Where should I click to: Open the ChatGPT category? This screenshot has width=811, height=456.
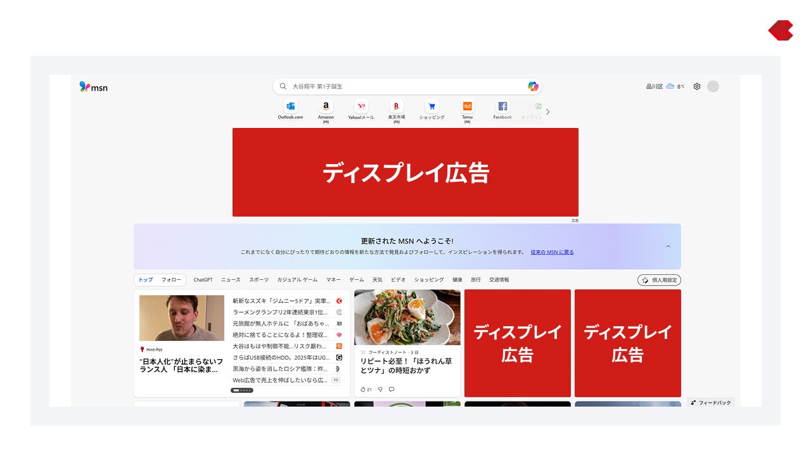203,280
